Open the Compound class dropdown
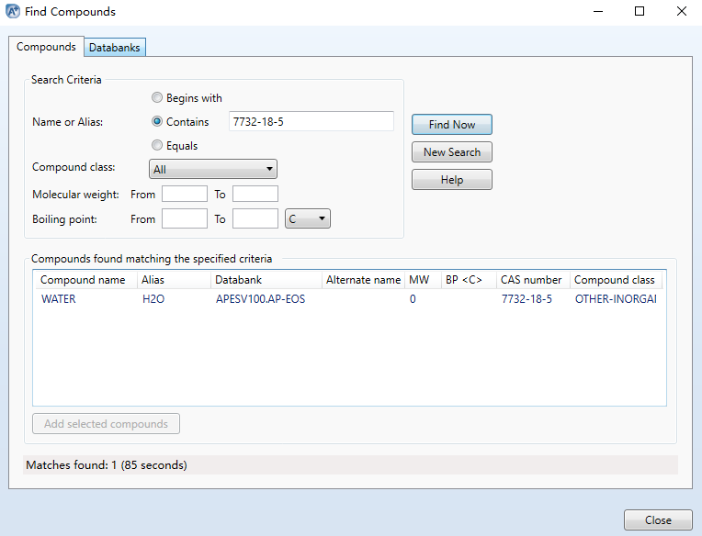This screenshot has height=536, width=702. pyautogui.click(x=213, y=169)
